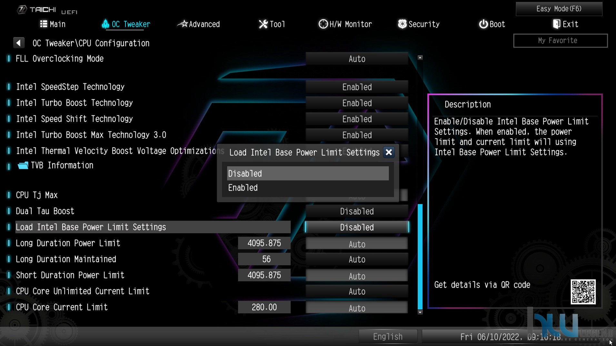Click the Exit door icon
This screenshot has height=346, width=616.
(556, 24)
